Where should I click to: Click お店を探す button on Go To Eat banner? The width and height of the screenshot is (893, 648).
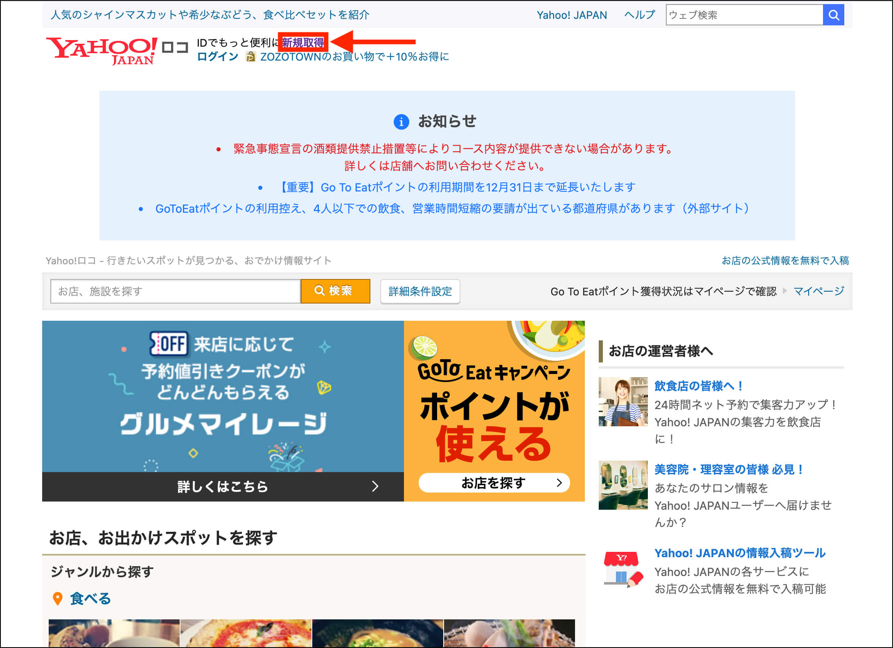[x=494, y=483]
